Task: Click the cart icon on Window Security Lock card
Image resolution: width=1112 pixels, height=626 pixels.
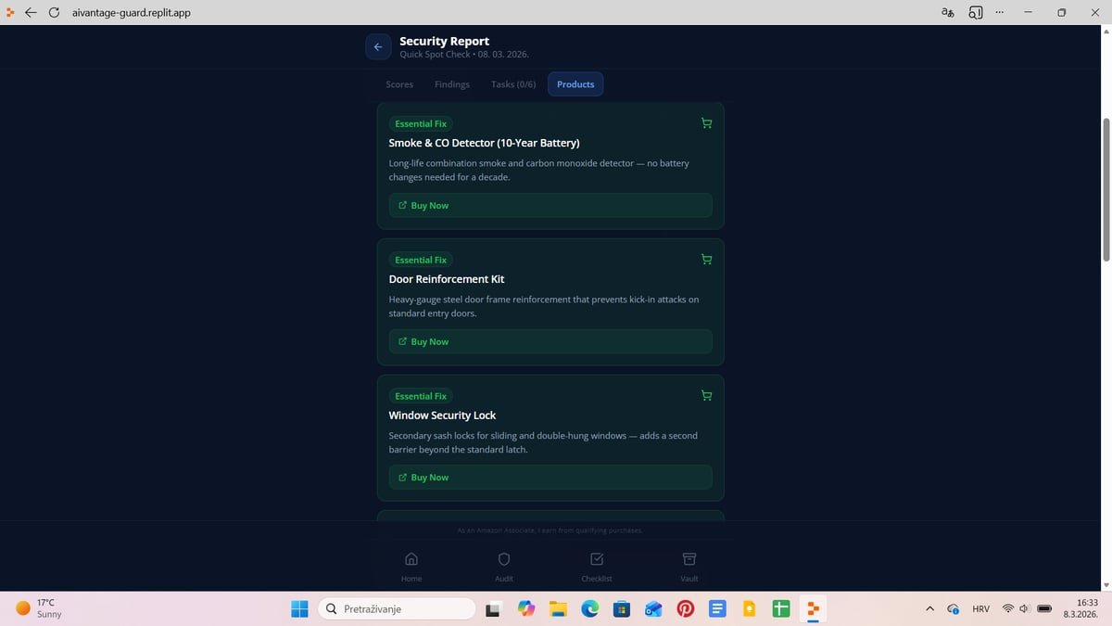Action: pos(705,395)
